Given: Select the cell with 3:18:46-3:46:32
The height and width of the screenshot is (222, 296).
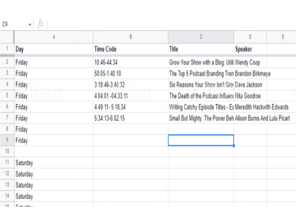Looking at the screenshot, I should (x=131, y=85).
